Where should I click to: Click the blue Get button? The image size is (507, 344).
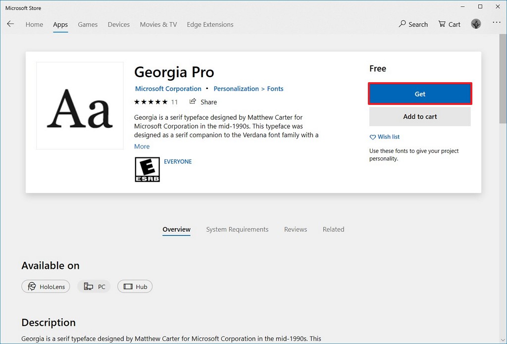pyautogui.click(x=420, y=94)
